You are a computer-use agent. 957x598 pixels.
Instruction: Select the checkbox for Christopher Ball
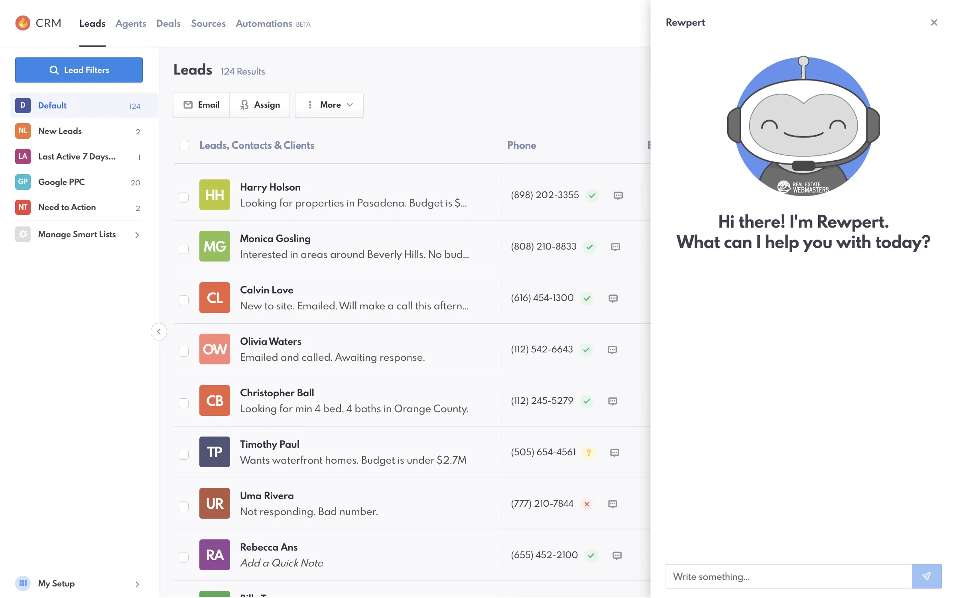[183, 403]
